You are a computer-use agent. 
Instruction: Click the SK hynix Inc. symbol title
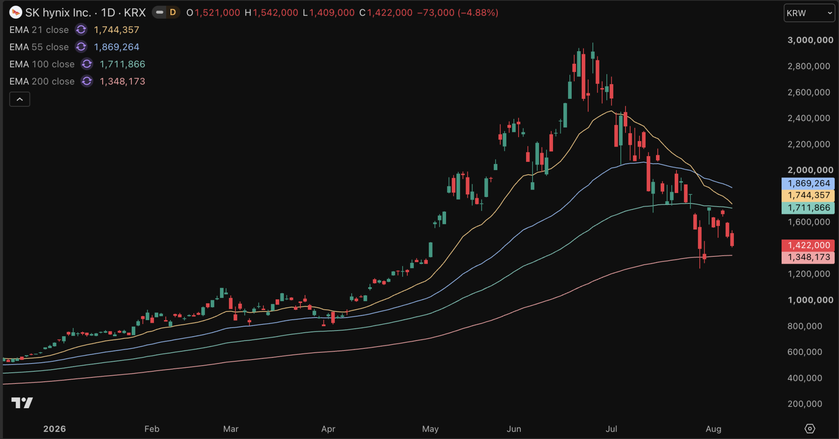click(x=58, y=13)
